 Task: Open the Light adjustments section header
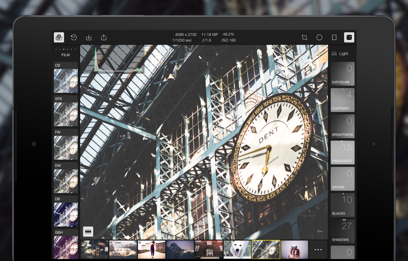pos(342,53)
